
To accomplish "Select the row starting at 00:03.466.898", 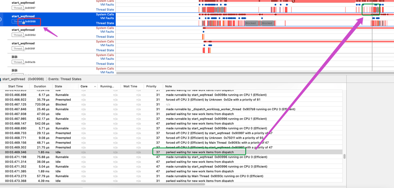I will (x=172, y=95).
